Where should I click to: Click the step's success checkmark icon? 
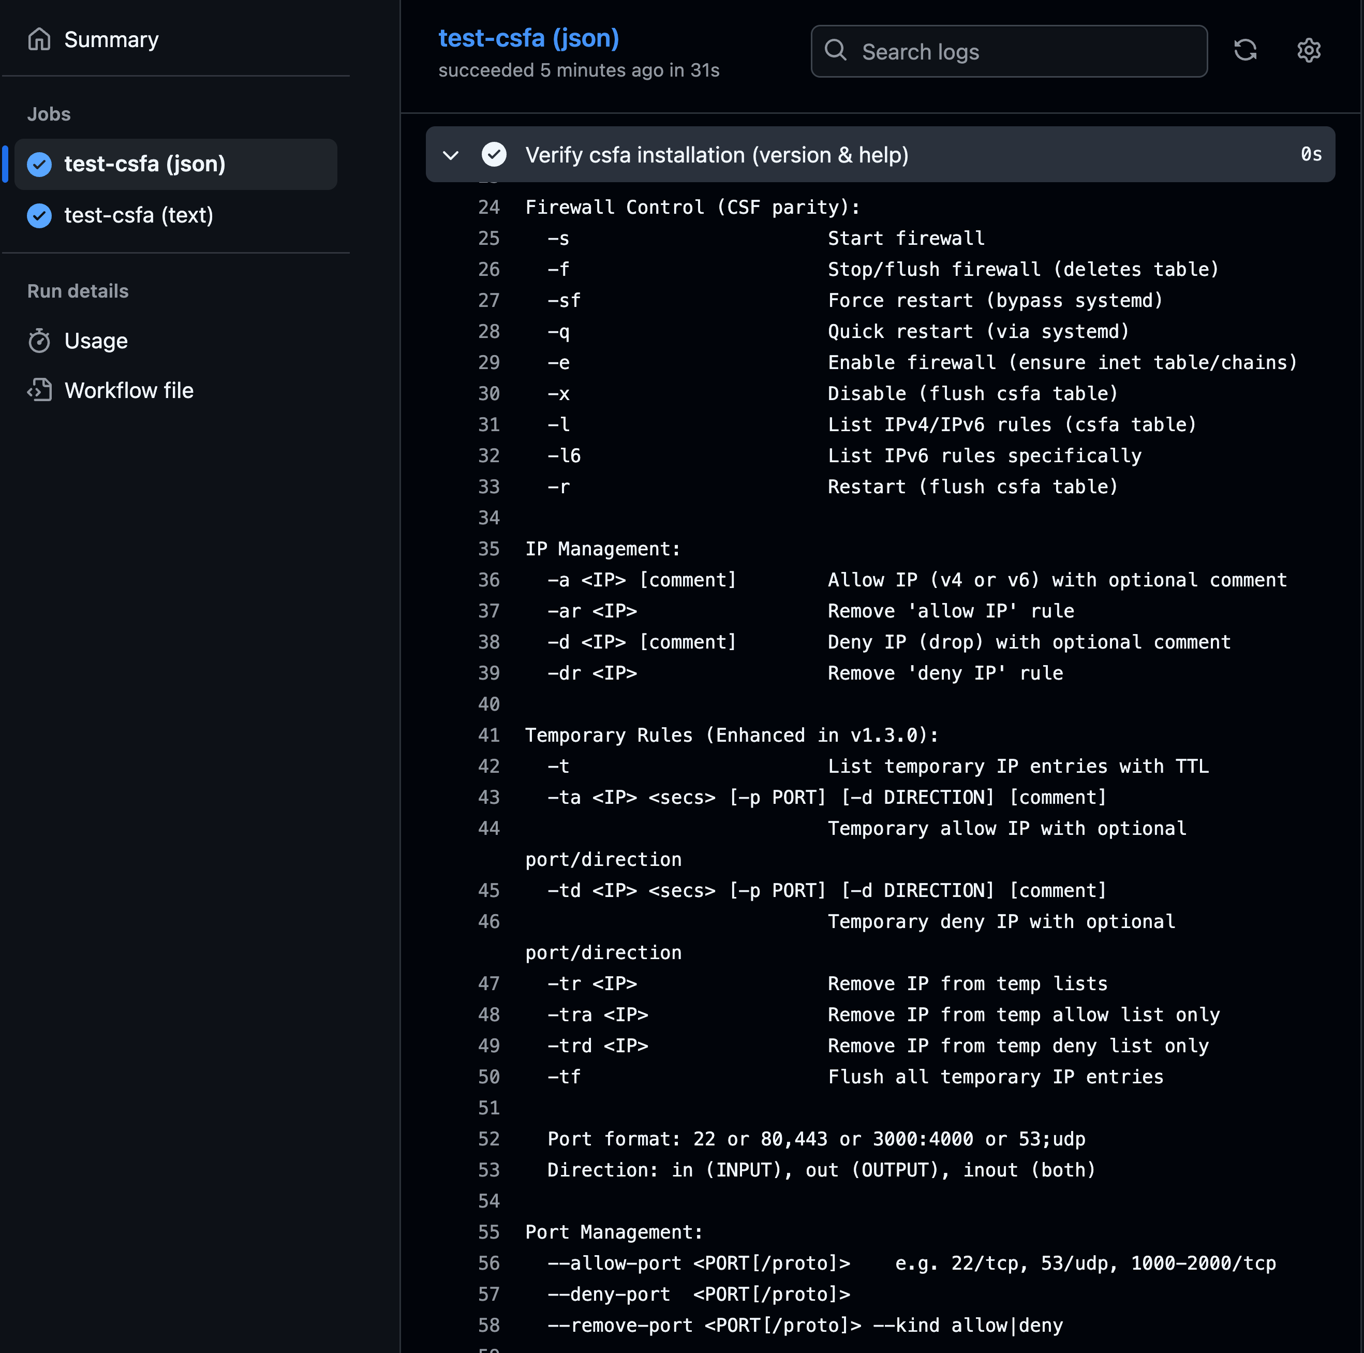coord(494,155)
